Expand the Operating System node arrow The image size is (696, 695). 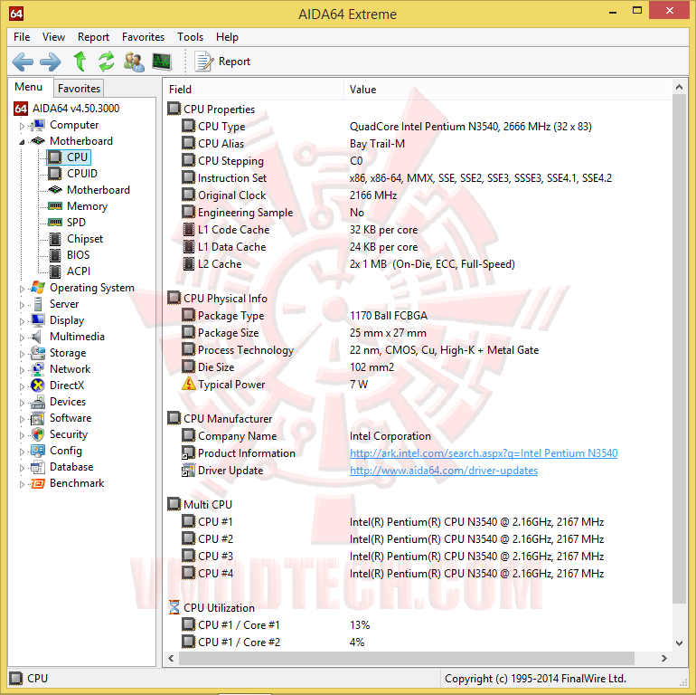(22, 289)
